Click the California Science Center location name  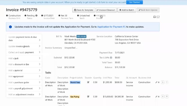tap(126, 36)
